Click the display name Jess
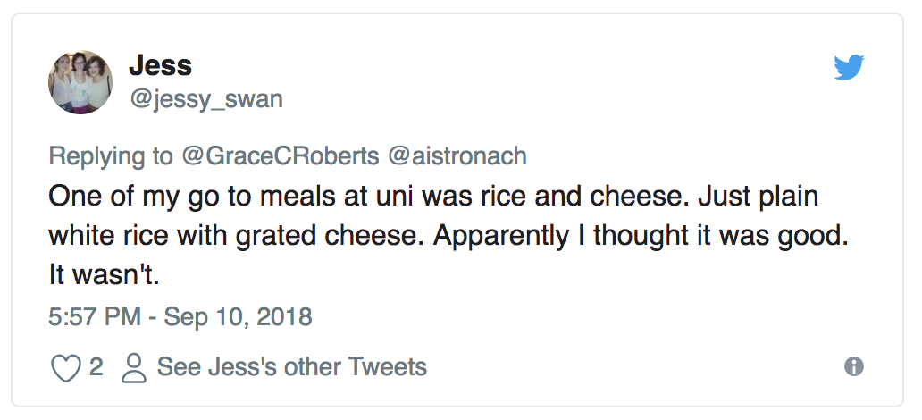This screenshot has width=922, height=420. pyautogui.click(x=161, y=65)
